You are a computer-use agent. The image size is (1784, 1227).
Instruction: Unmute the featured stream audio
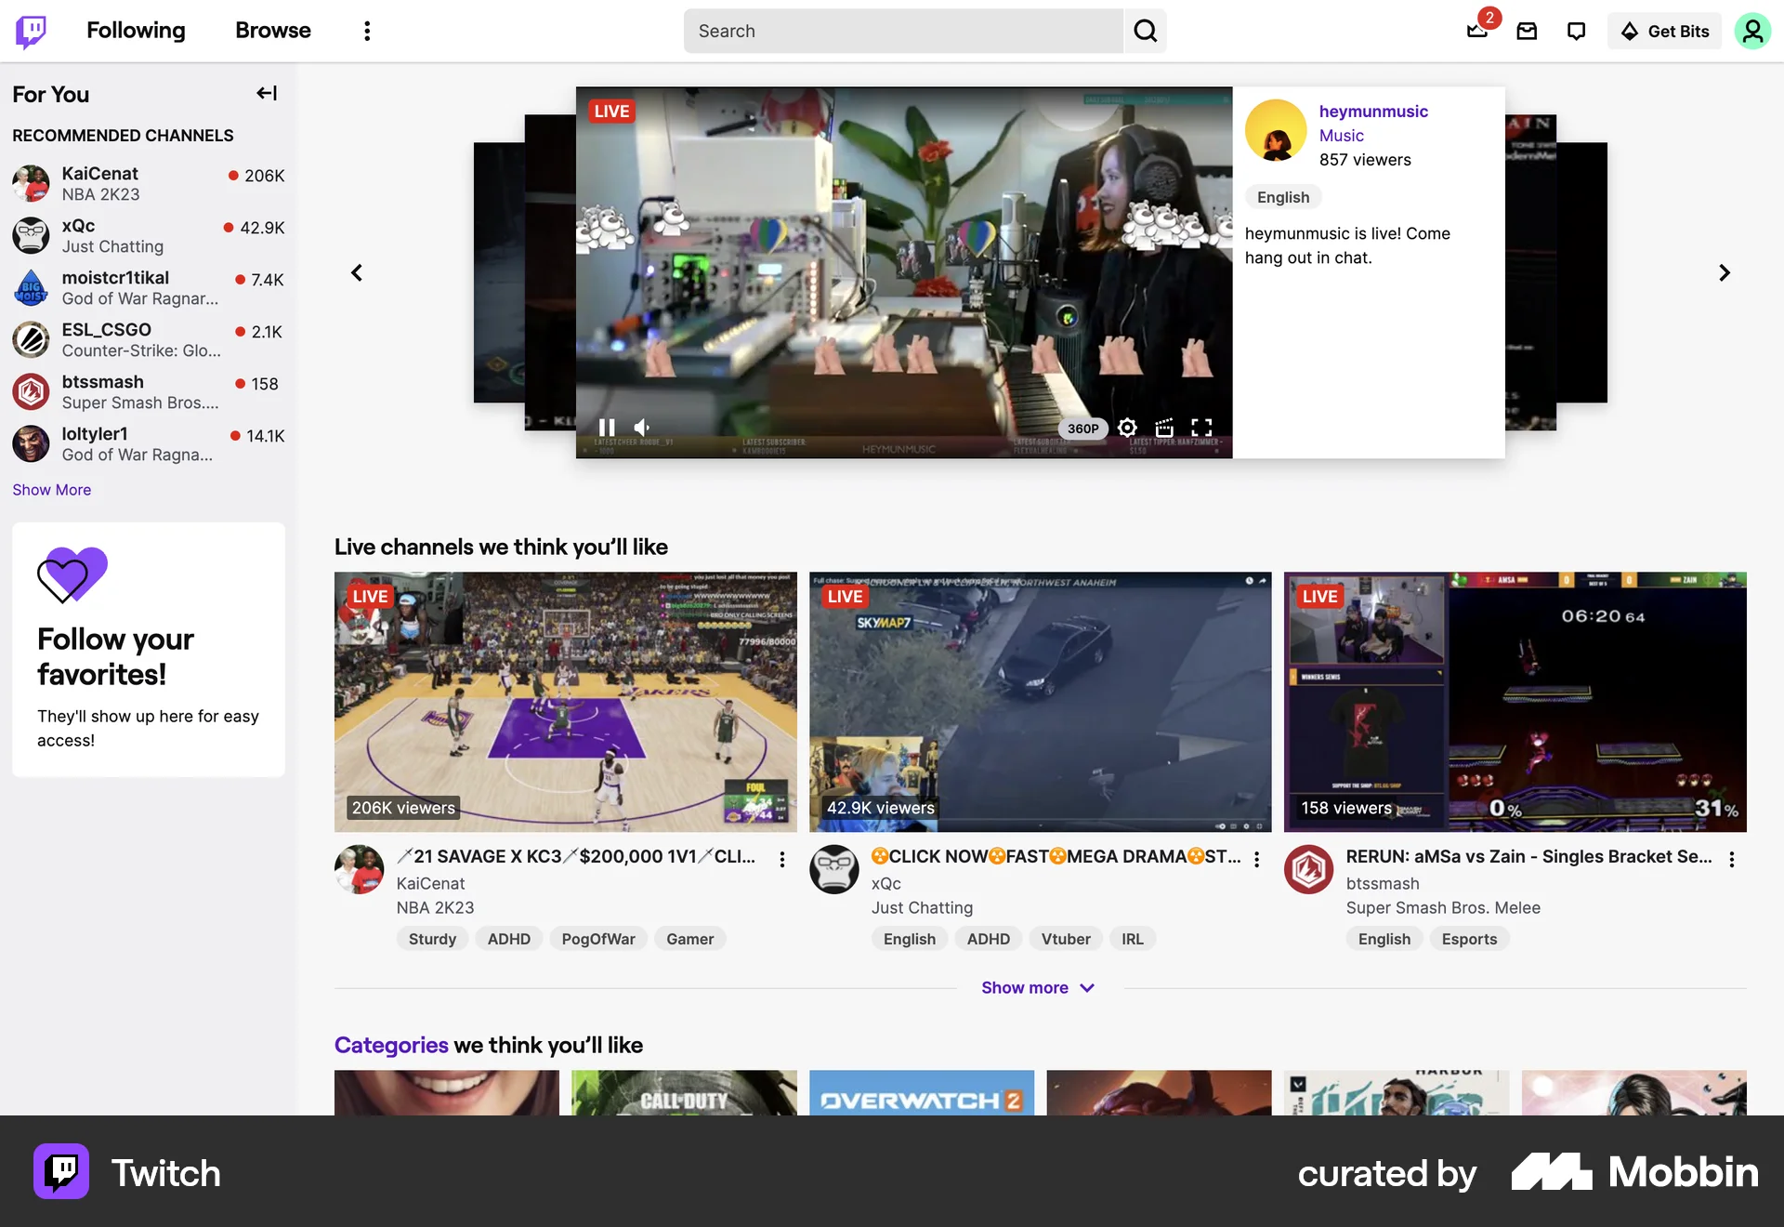coord(641,428)
